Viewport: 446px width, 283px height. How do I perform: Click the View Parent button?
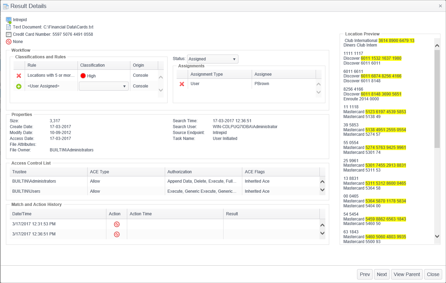point(407,274)
